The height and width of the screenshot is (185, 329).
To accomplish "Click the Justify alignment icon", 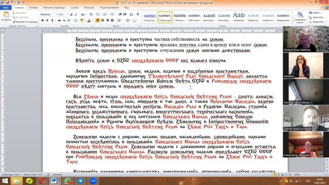I will click(x=112, y=21).
